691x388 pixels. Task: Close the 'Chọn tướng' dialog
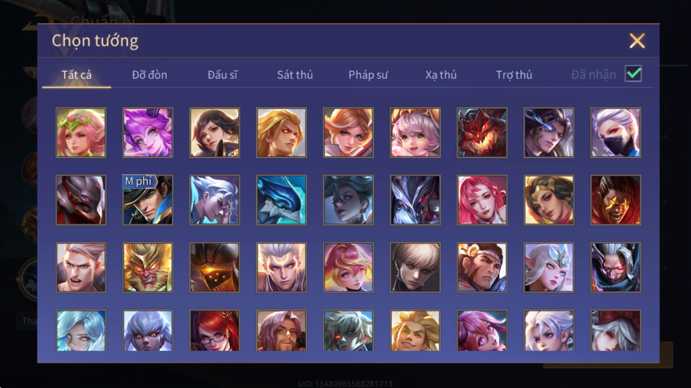click(x=637, y=41)
